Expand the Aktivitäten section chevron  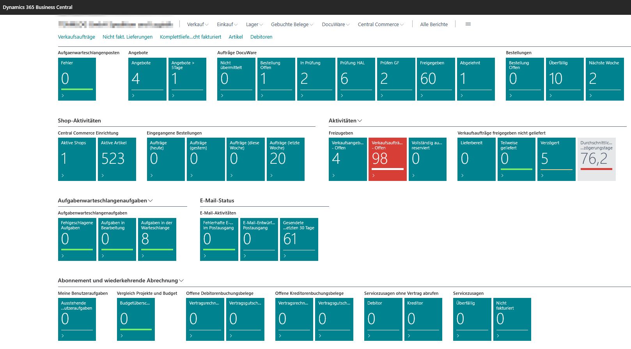pos(360,121)
